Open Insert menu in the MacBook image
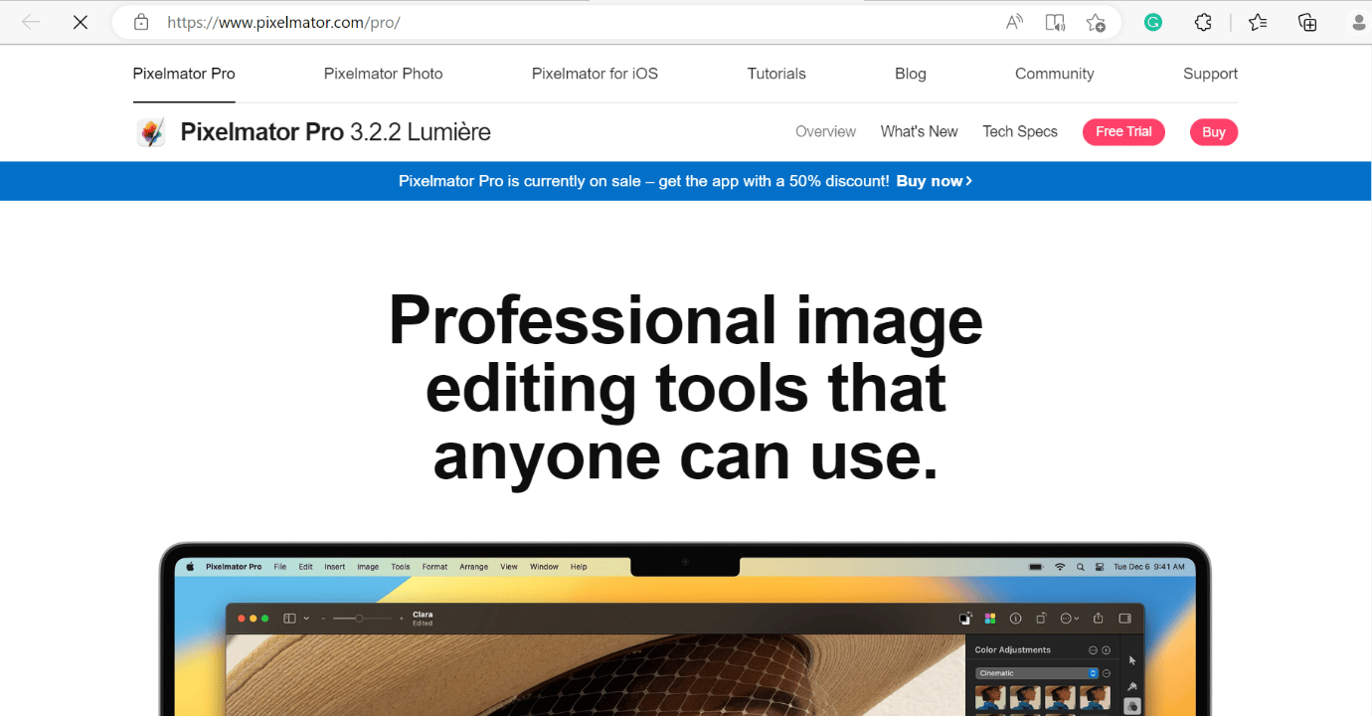This screenshot has height=716, width=1372. click(x=335, y=567)
